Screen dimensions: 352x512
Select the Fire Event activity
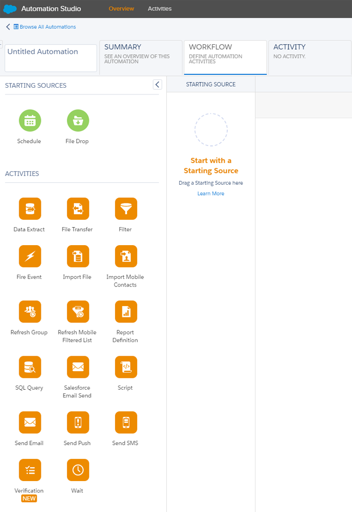point(29,257)
